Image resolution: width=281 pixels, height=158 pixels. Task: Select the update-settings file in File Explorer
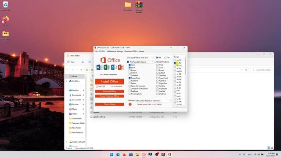point(99,117)
